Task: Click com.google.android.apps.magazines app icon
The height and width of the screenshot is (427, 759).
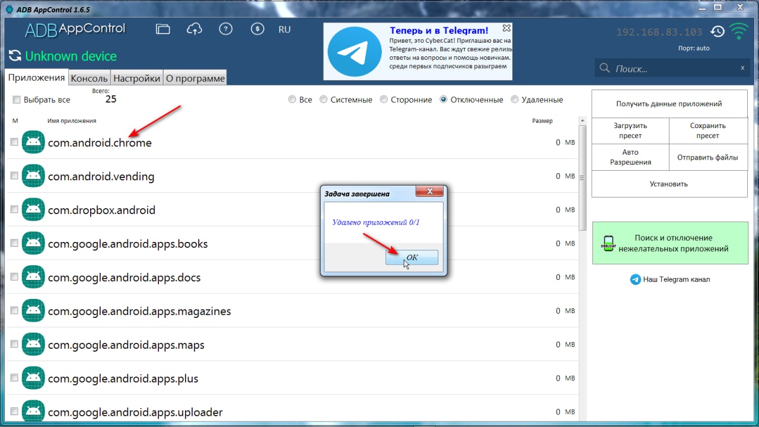Action: pyautogui.click(x=33, y=311)
